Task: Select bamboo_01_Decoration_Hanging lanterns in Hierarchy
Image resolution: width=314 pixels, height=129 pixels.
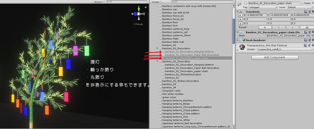Action: click(x=189, y=51)
